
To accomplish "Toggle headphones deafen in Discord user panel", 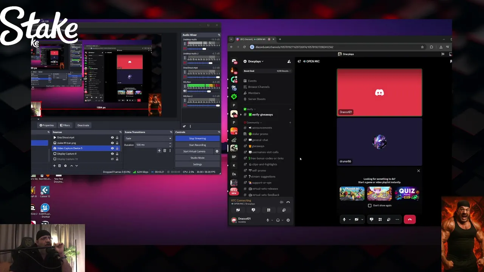I will tap(278, 220).
